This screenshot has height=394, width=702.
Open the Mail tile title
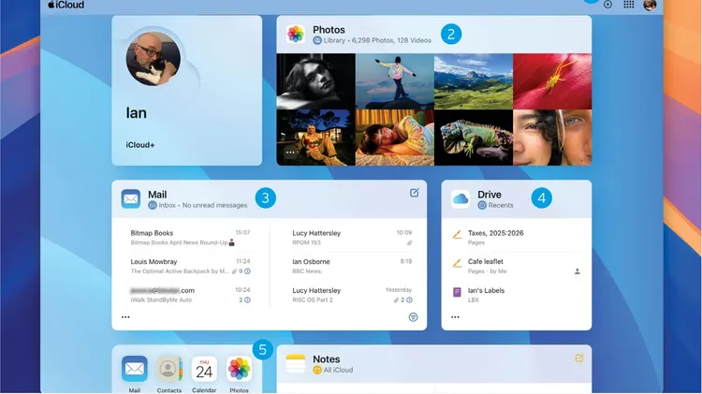(157, 195)
